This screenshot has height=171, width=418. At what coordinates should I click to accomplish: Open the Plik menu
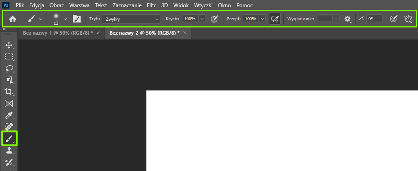(x=20, y=5)
